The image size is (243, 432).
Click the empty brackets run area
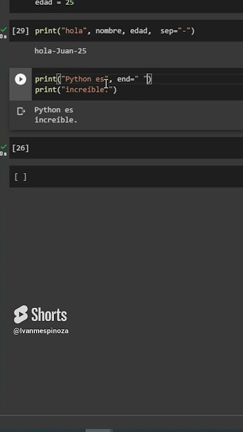(20, 177)
